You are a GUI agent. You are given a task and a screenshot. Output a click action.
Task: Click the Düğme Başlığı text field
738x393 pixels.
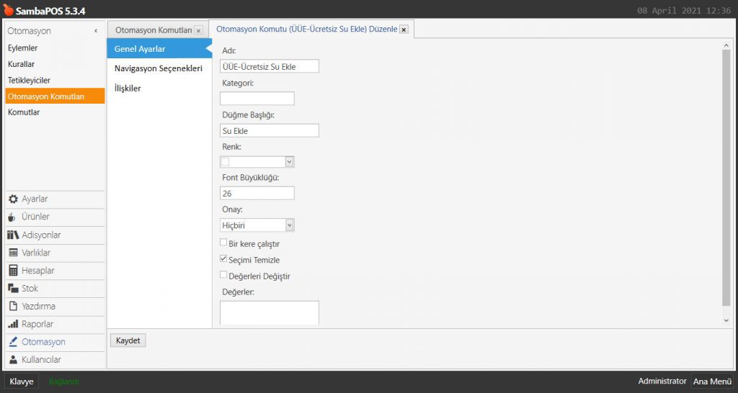coord(270,131)
